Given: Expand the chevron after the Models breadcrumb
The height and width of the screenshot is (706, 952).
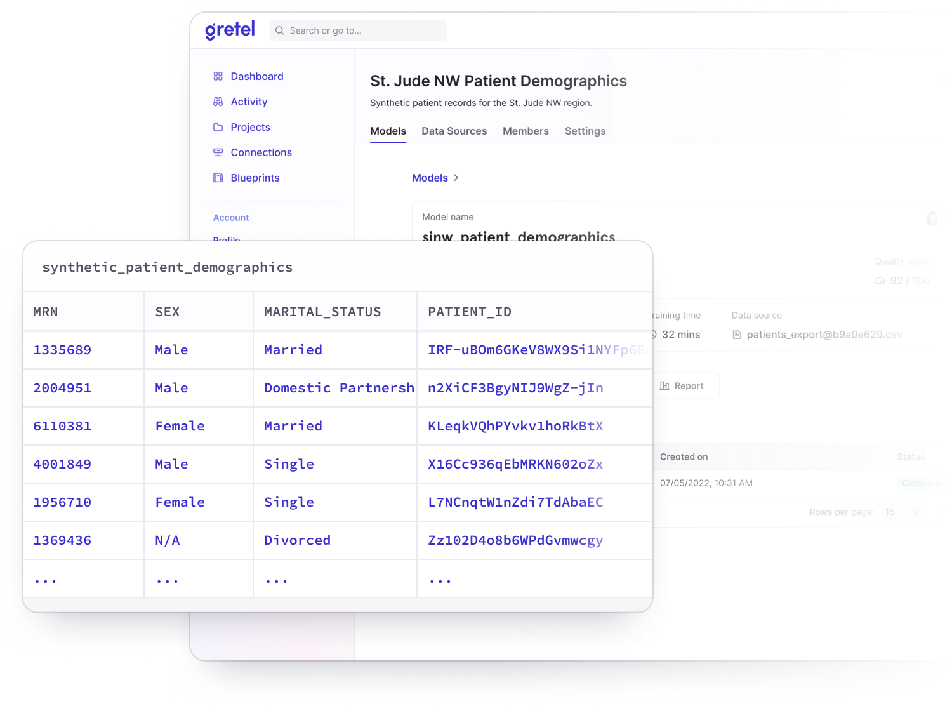Looking at the screenshot, I should (457, 178).
